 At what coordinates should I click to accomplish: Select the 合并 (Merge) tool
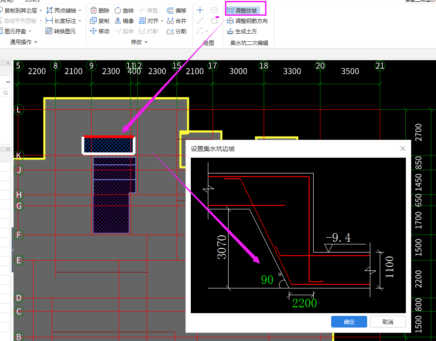[x=176, y=21]
